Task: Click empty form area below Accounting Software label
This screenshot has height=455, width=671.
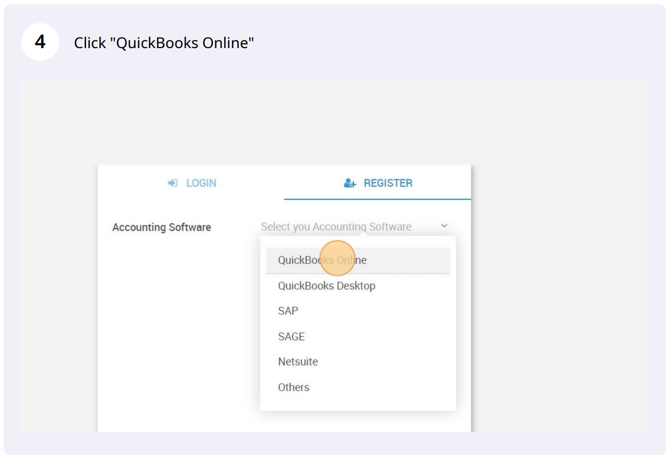Action: (x=173, y=324)
